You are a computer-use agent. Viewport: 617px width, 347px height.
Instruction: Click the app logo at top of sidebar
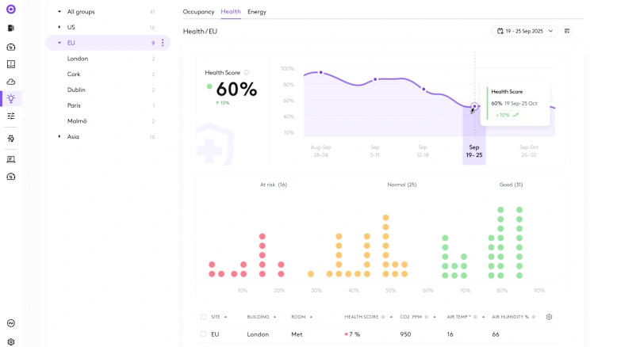click(11, 10)
